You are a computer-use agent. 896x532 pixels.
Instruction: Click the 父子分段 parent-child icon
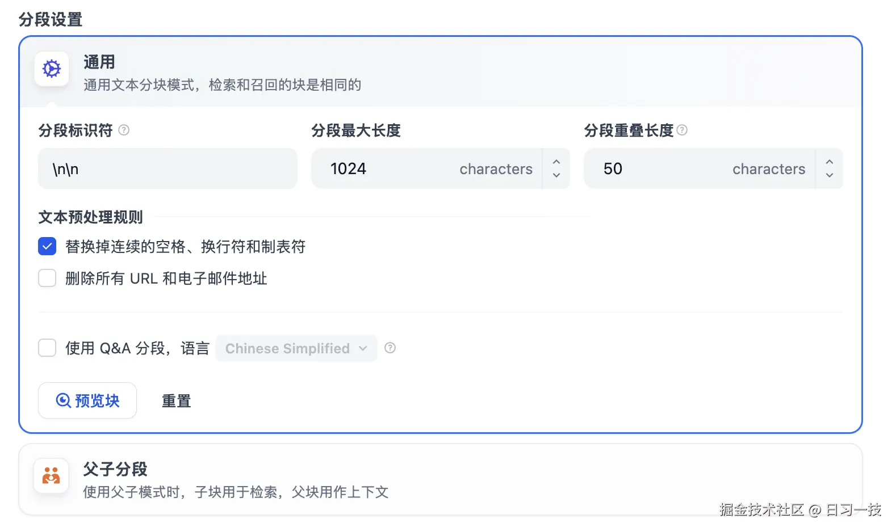click(x=51, y=475)
